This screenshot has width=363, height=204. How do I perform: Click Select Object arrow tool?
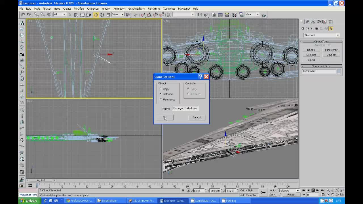coord(70,15)
